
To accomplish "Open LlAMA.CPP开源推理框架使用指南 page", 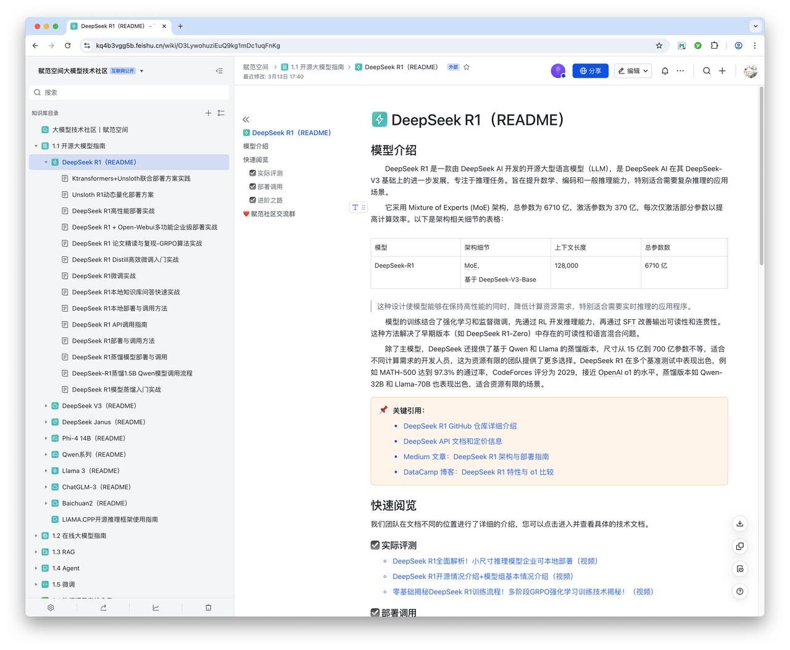I will [110, 520].
